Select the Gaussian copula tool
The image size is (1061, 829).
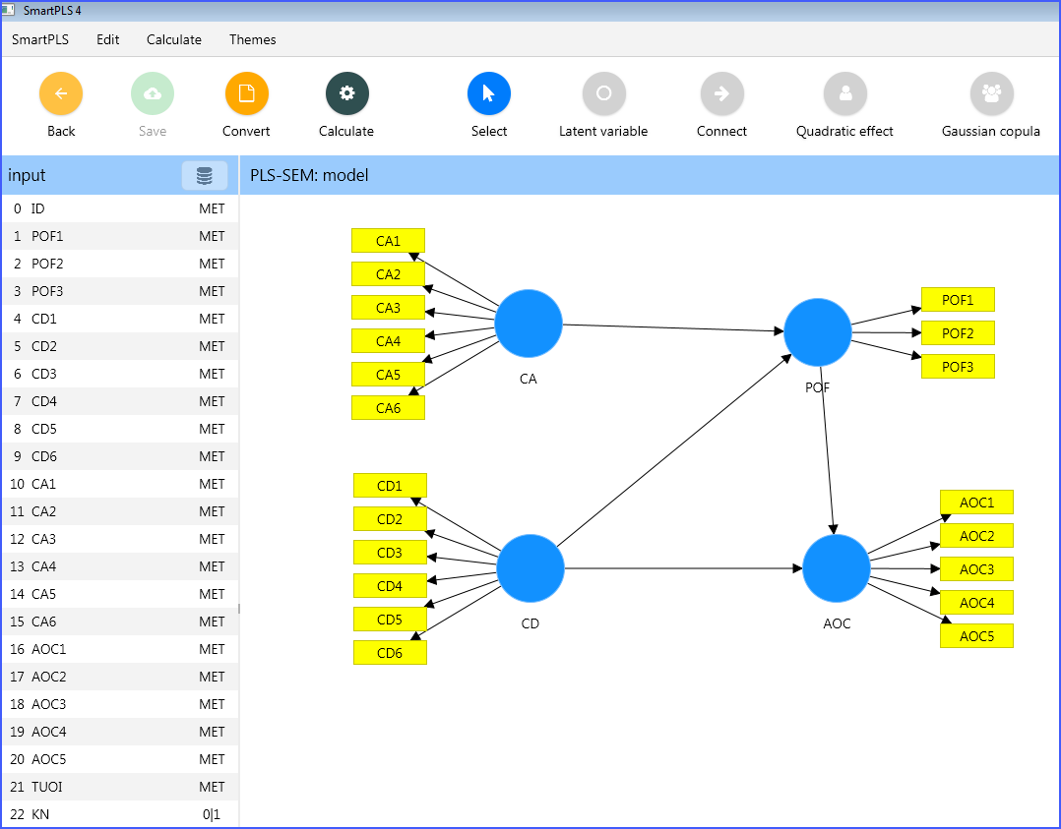(x=990, y=94)
